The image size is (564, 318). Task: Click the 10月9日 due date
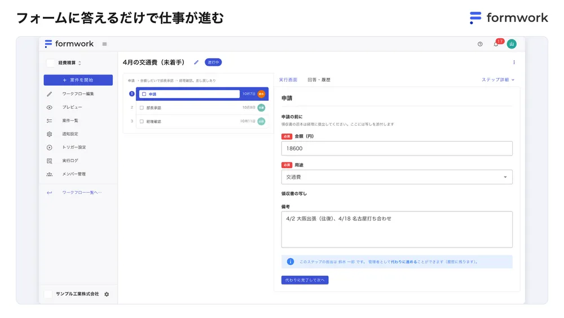point(249,108)
